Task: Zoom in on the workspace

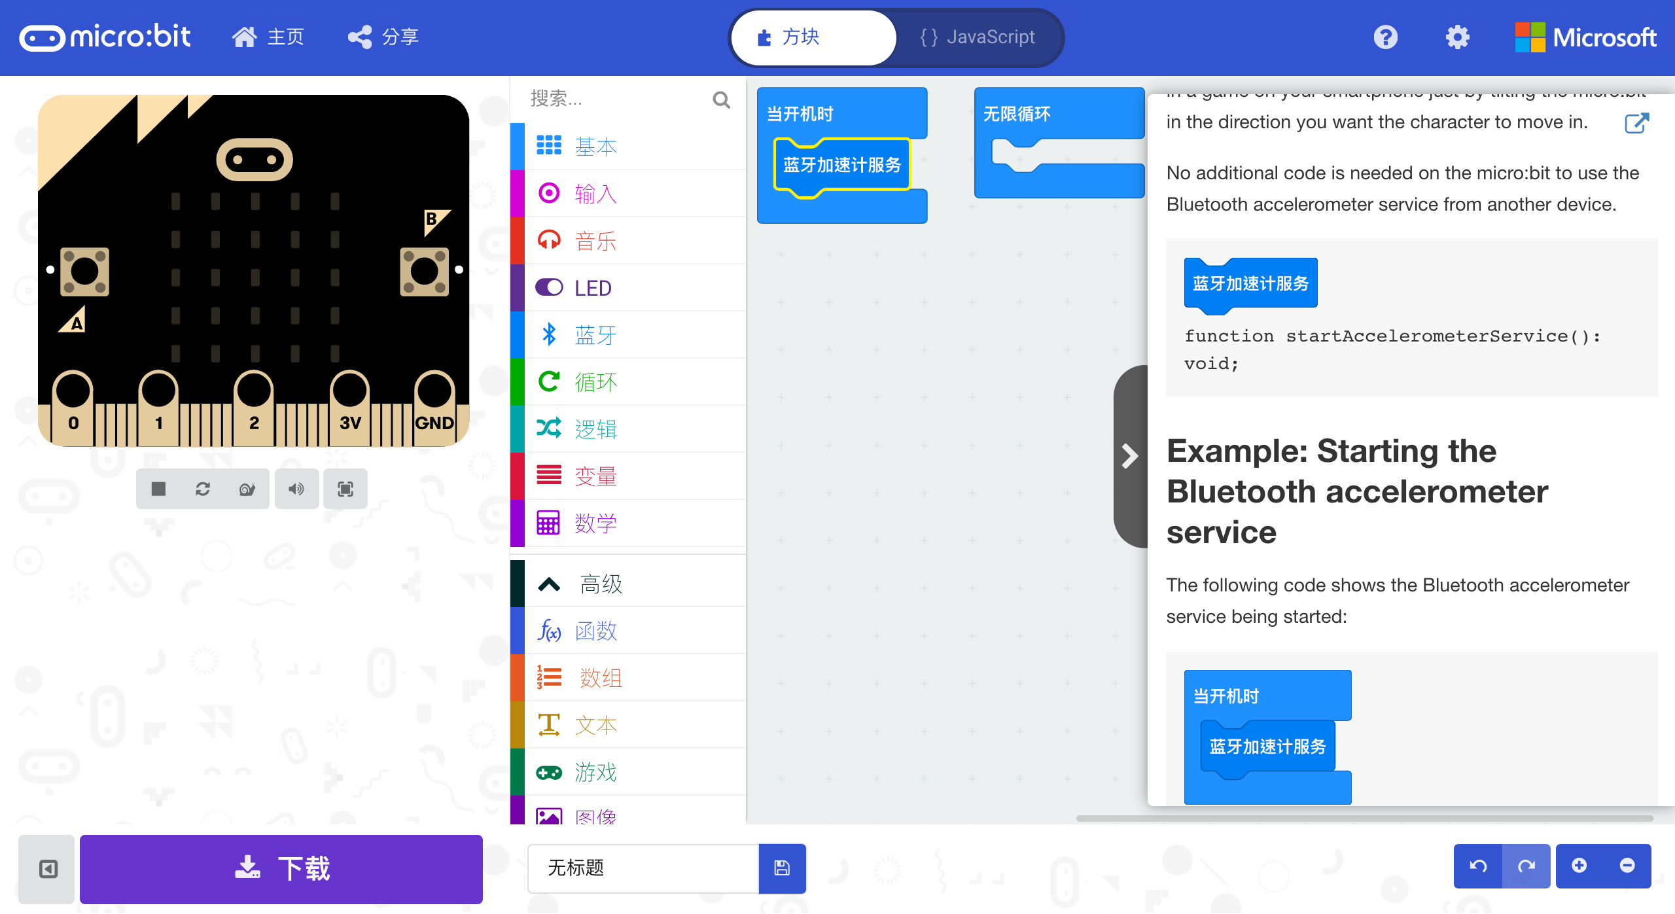Action: pos(1579,865)
